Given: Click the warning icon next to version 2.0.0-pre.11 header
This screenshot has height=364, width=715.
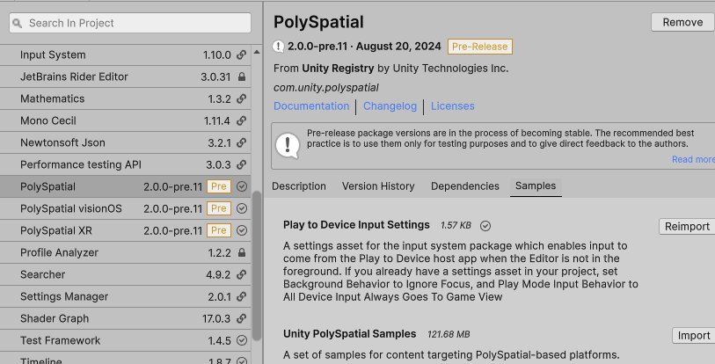Looking at the screenshot, I should click(x=278, y=47).
